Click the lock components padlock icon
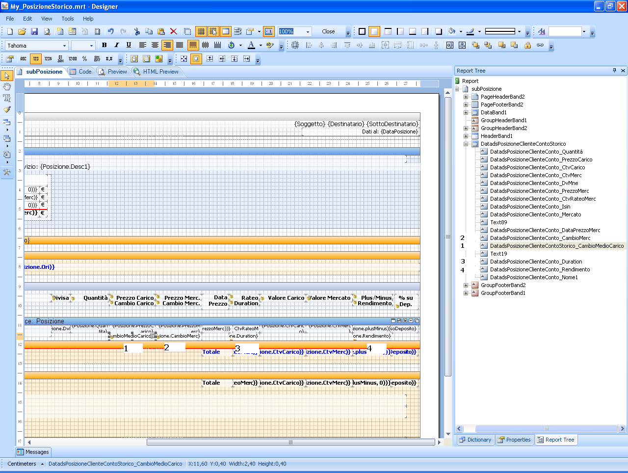This screenshot has height=473, width=628. pos(527,45)
